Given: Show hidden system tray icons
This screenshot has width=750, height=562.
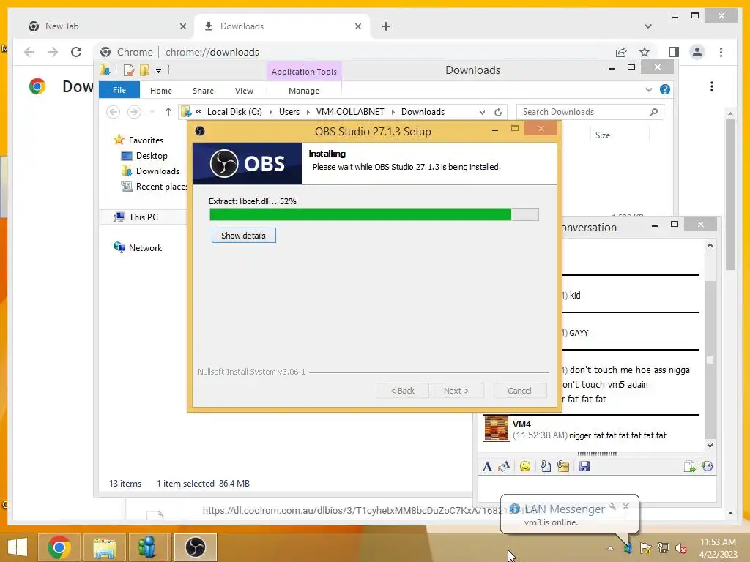Looking at the screenshot, I should click(610, 548).
